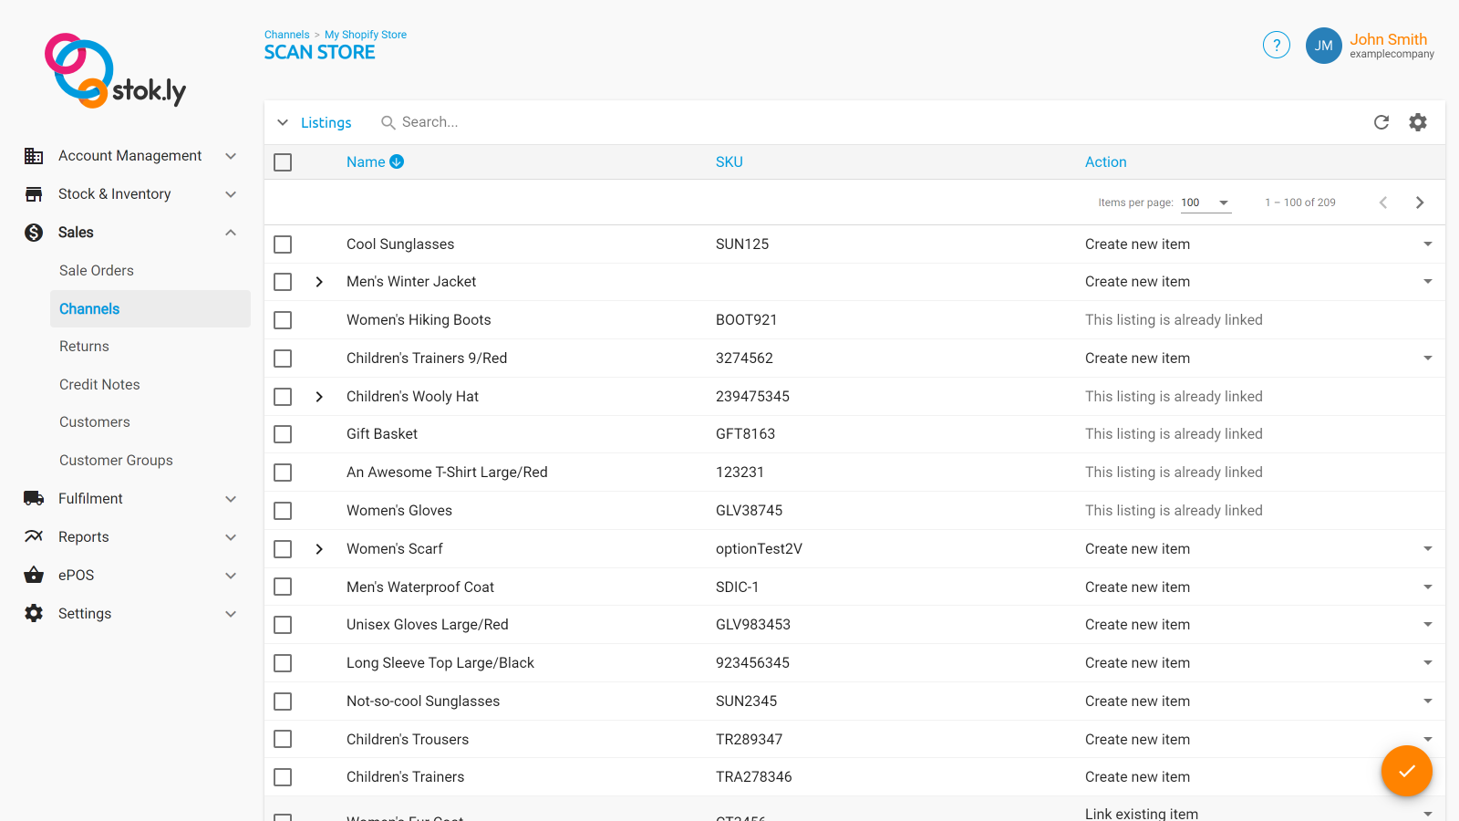Select the Fulfilment truck icon
1459x821 pixels.
pyautogui.click(x=33, y=498)
